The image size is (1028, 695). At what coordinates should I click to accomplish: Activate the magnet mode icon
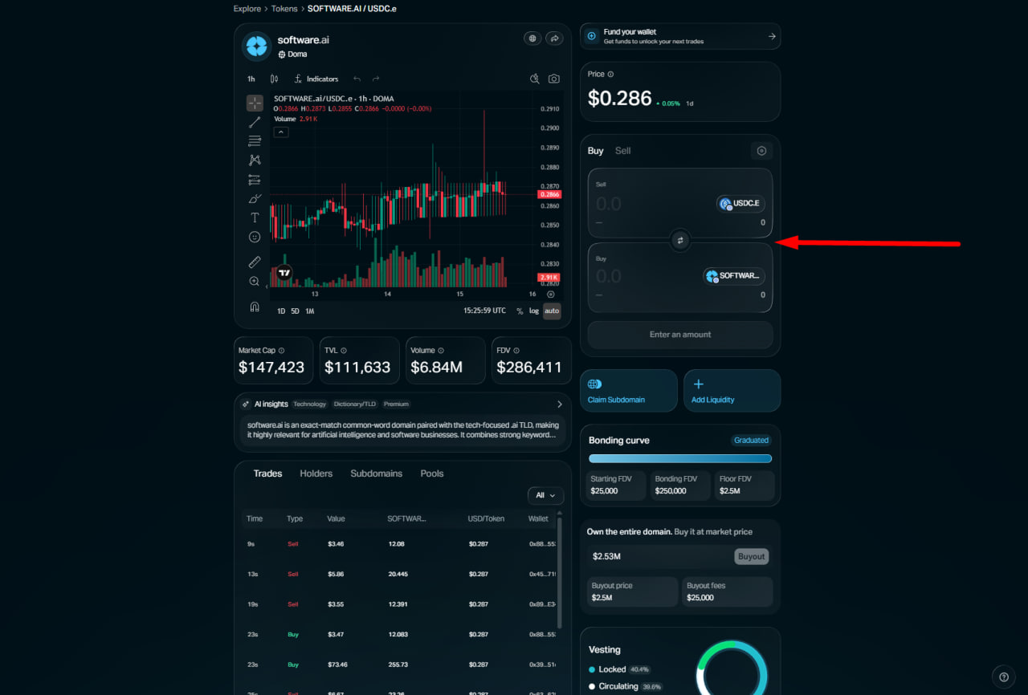[255, 307]
